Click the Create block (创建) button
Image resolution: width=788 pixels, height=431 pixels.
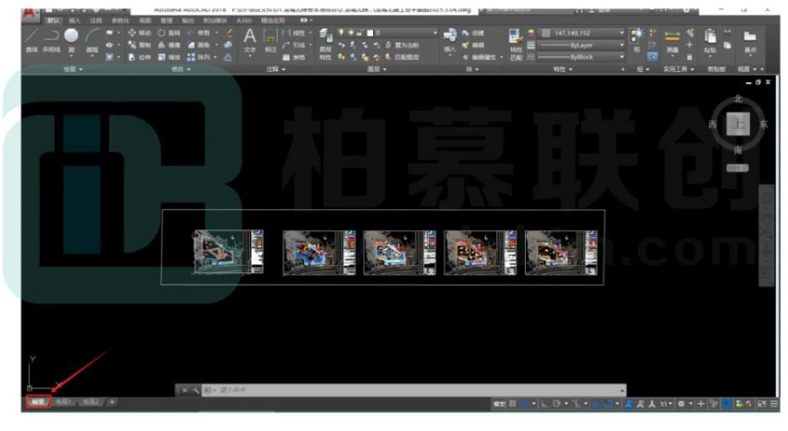point(473,33)
